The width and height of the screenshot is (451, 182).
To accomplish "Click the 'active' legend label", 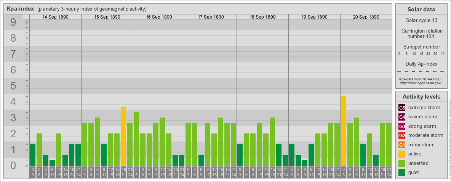I will pos(415,154).
